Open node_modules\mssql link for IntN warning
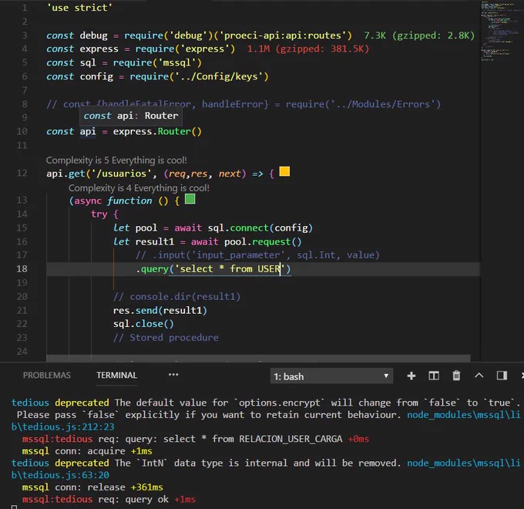The height and width of the screenshot is (509, 524). 464,463
